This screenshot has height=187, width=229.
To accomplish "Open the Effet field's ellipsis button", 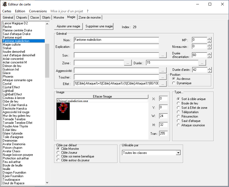I will pos(163,84).
